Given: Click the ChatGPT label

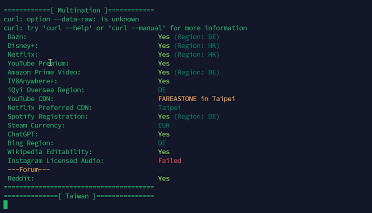Looking at the screenshot, I should pos(23,134).
